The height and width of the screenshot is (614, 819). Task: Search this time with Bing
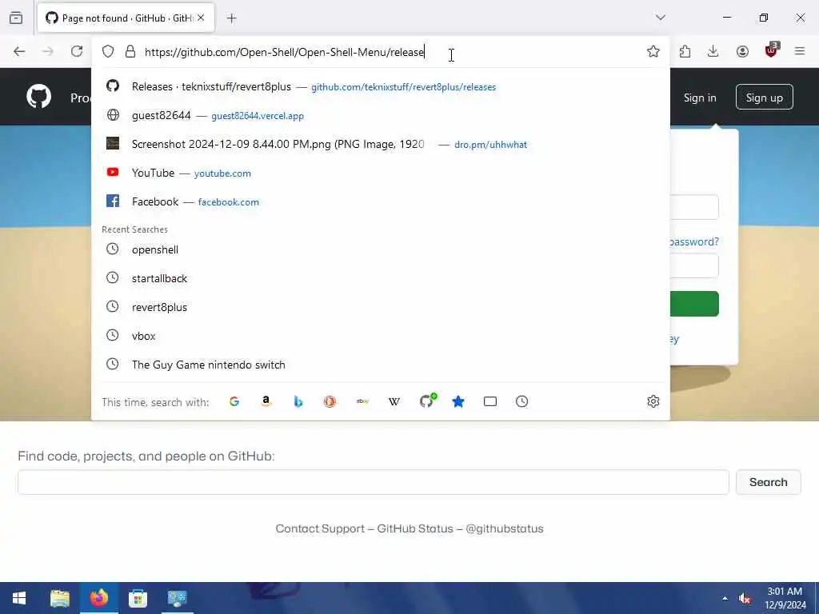click(298, 401)
